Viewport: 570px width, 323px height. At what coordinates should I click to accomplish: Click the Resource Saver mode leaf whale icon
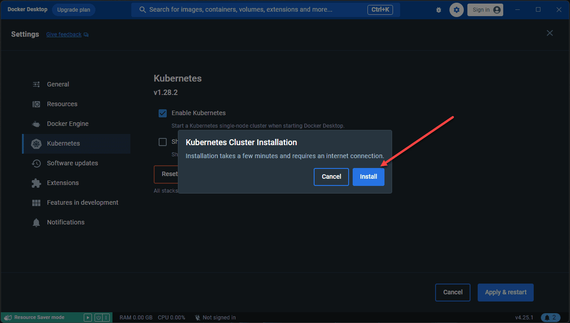coord(8,318)
